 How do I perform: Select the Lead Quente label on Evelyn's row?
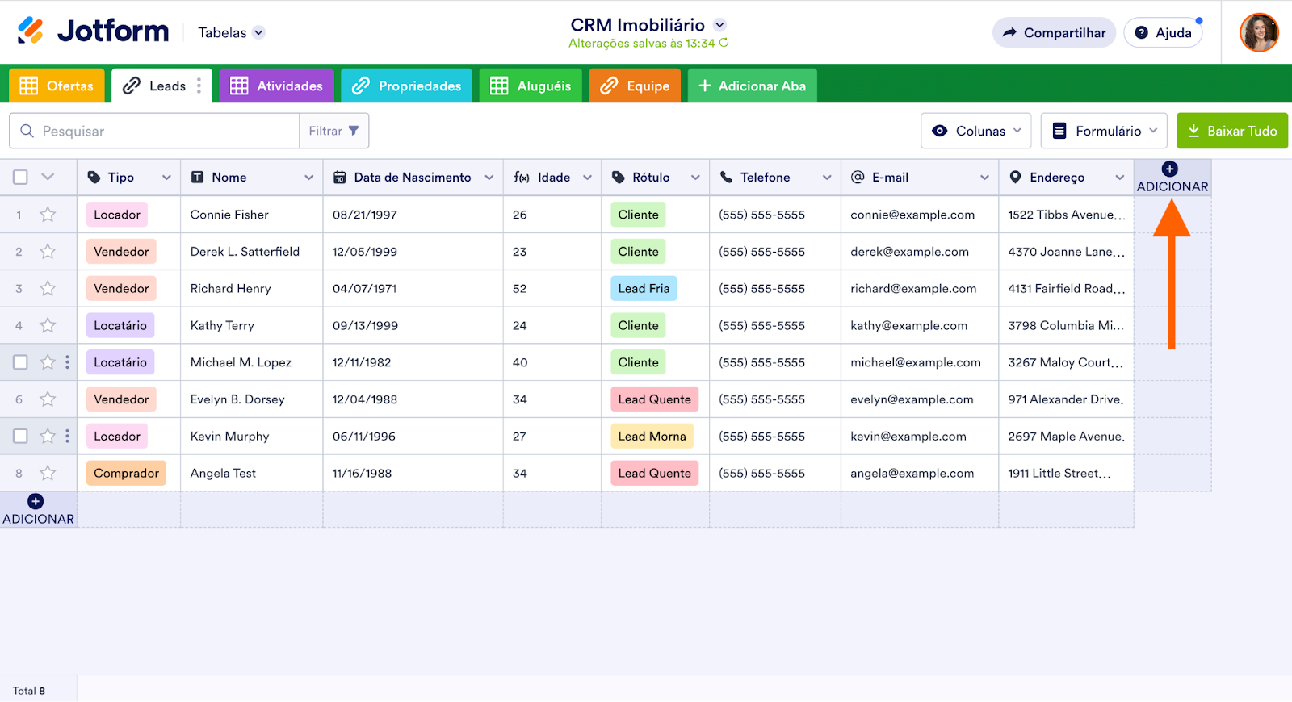[x=654, y=399]
